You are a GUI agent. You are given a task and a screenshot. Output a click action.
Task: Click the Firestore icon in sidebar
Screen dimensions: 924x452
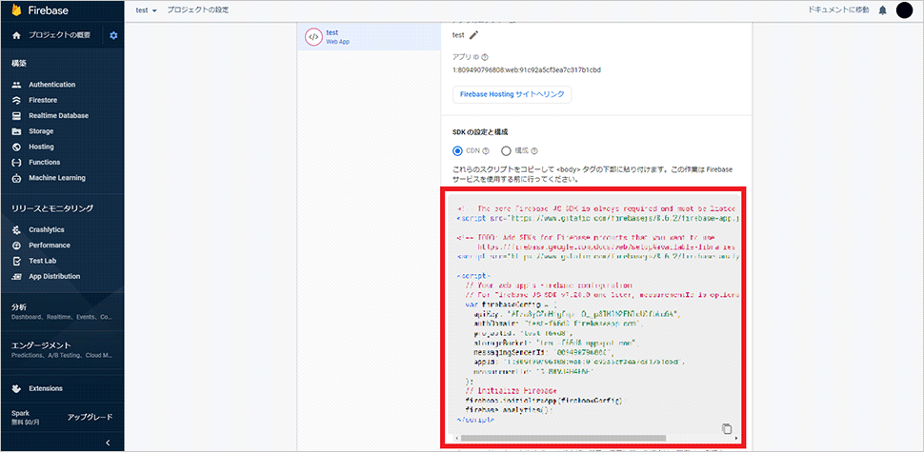tap(16, 100)
